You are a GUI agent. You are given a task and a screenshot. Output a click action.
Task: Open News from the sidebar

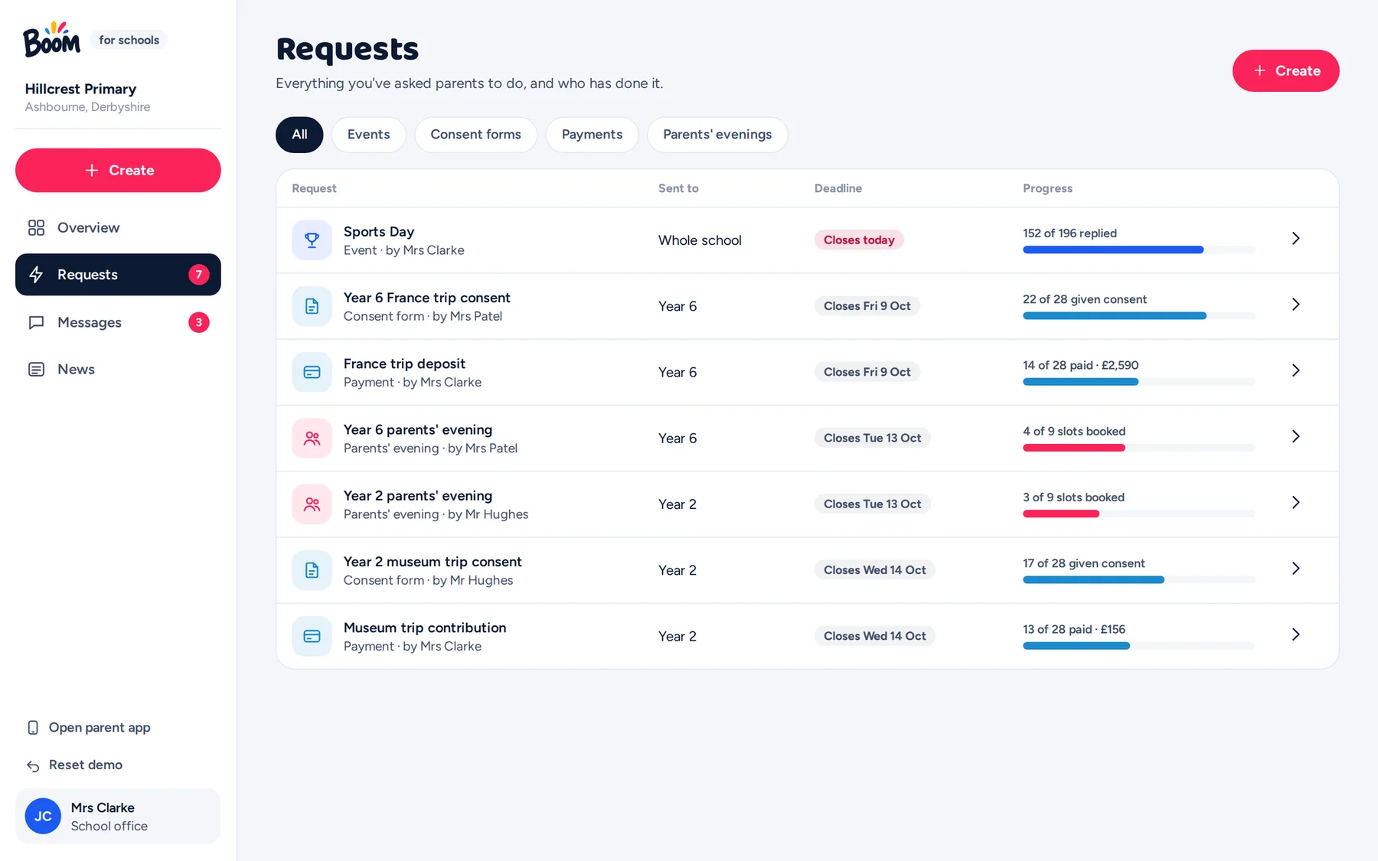118,369
